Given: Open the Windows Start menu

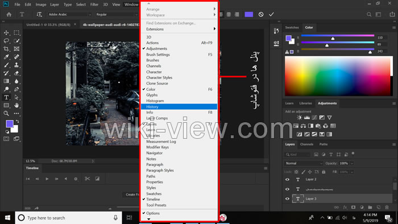Looking at the screenshot, I should point(7,218).
